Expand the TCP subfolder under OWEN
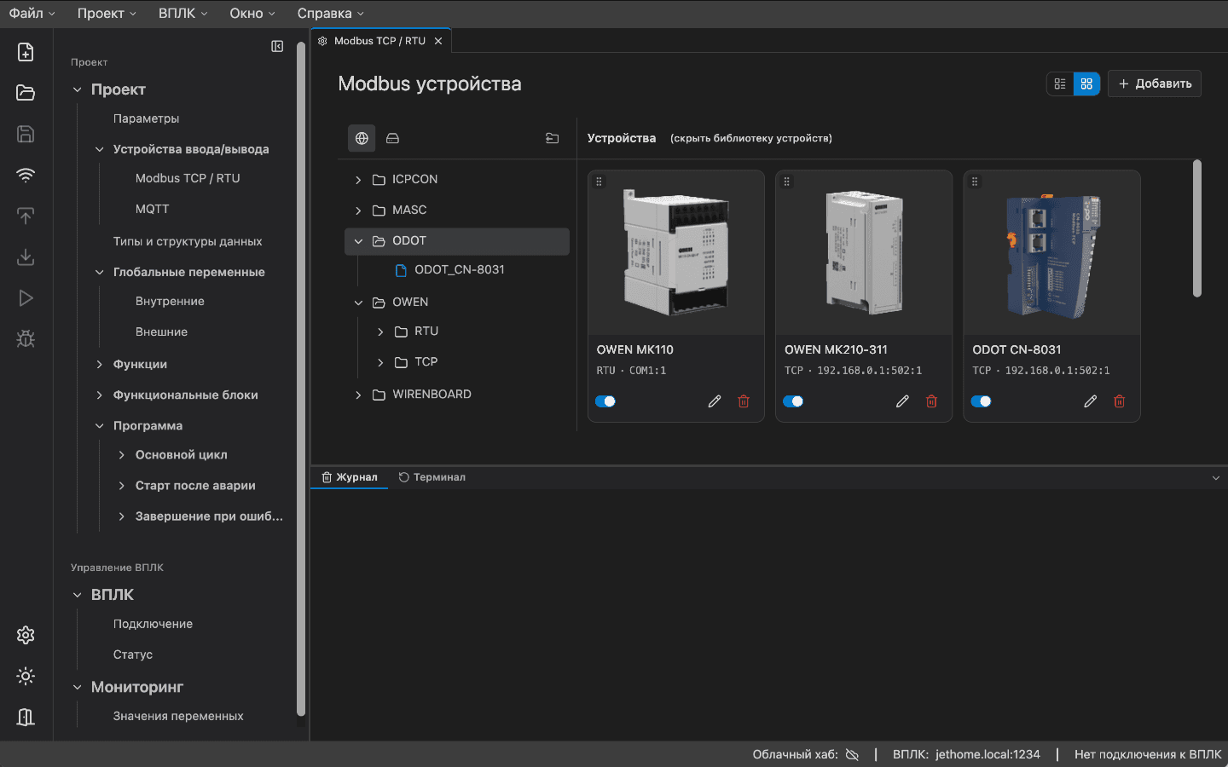Image resolution: width=1228 pixels, height=767 pixels. point(380,362)
